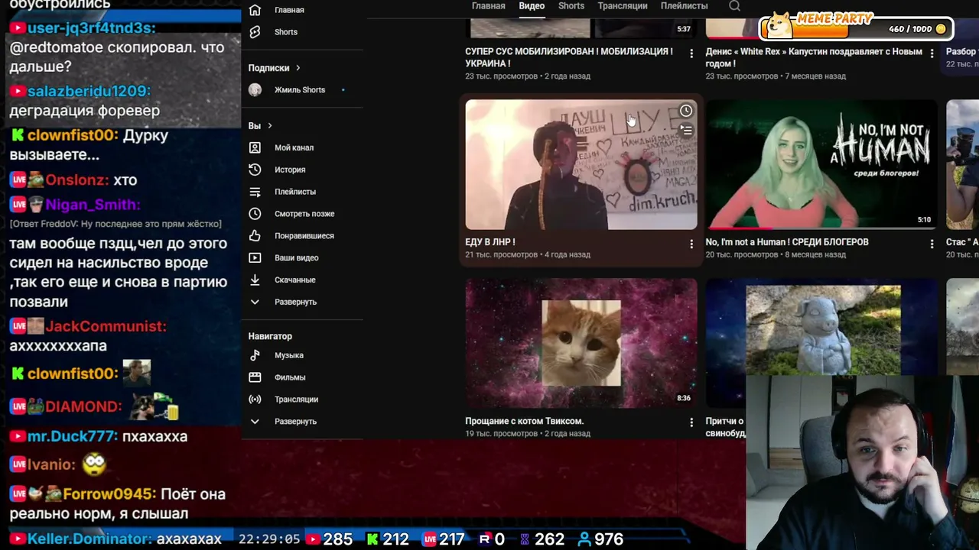Click the green-haired girl Not Human thumbnail

[x=821, y=164]
